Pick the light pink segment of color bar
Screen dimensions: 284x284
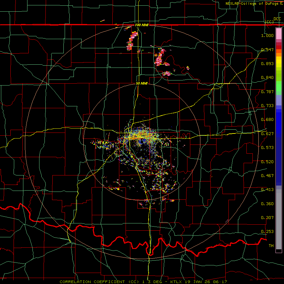(279, 34)
